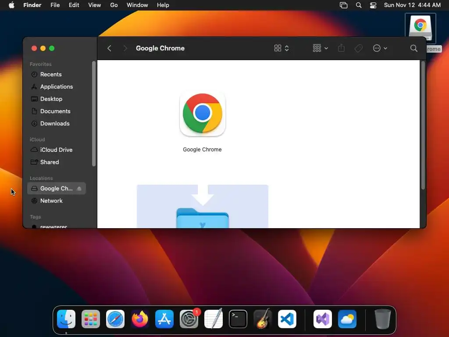Select Desktop in the sidebar
This screenshot has width=449, height=337.
tap(57, 99)
